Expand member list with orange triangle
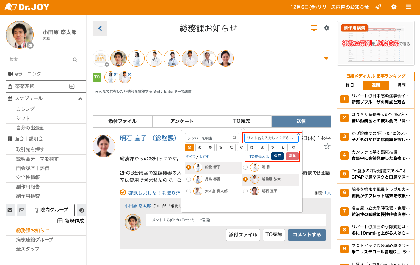 pyautogui.click(x=326, y=59)
